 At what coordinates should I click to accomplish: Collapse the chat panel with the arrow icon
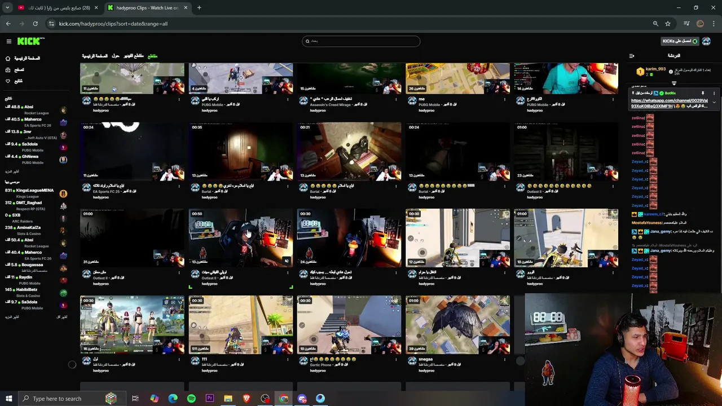click(x=632, y=56)
